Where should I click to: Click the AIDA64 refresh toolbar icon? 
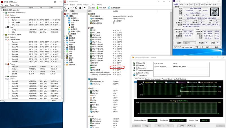click(x=76, y=8)
